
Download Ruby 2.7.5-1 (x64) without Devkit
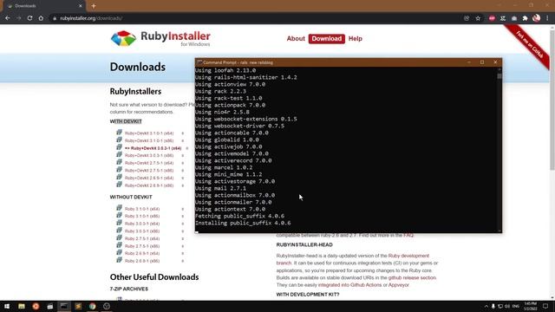coord(142,239)
